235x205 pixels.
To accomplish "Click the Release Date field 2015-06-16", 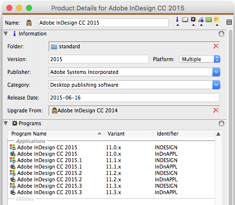I will 134,98.
